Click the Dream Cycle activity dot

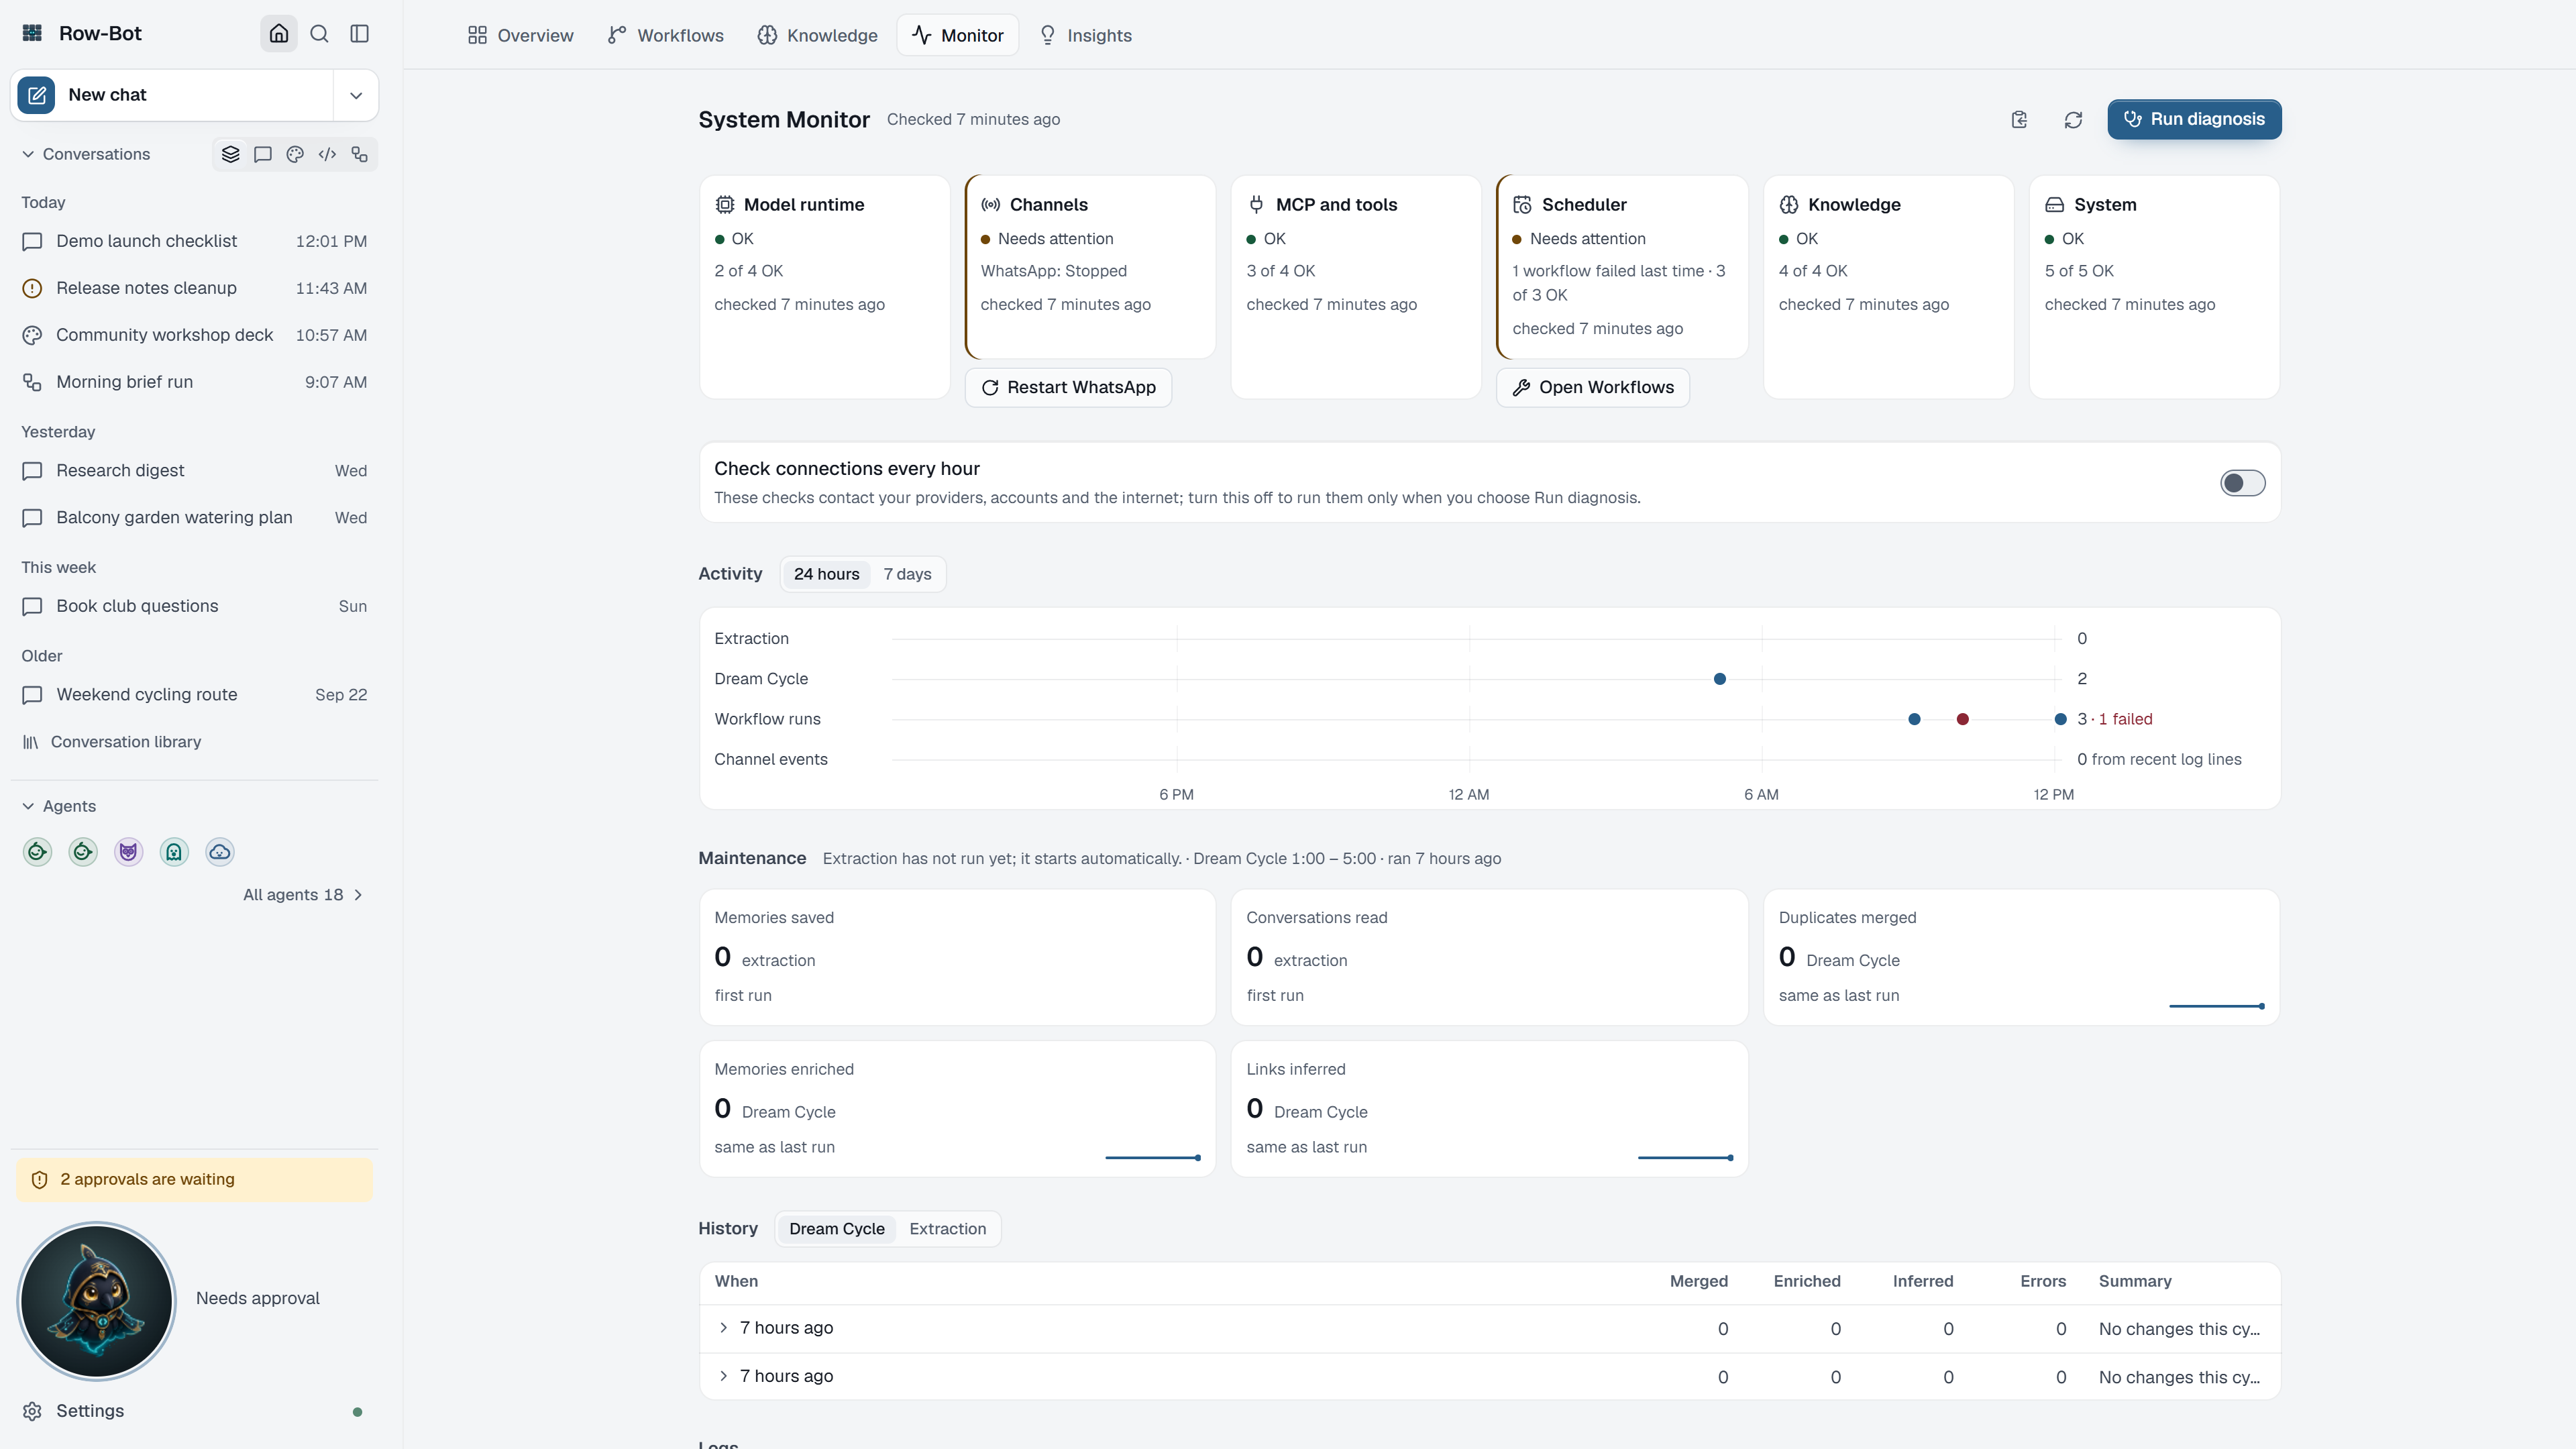(x=1719, y=679)
